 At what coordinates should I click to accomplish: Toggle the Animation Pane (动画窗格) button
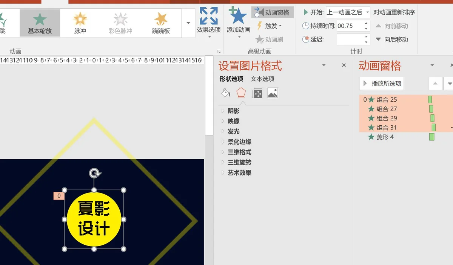pos(272,12)
